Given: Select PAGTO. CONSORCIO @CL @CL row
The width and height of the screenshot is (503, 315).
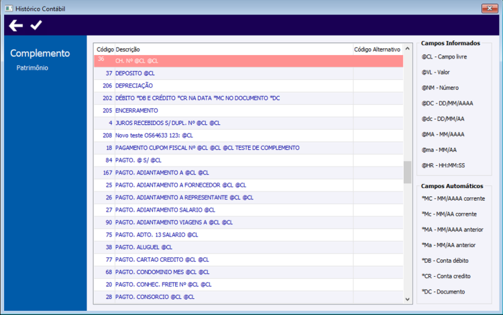Looking at the screenshot, I should (x=249, y=297).
